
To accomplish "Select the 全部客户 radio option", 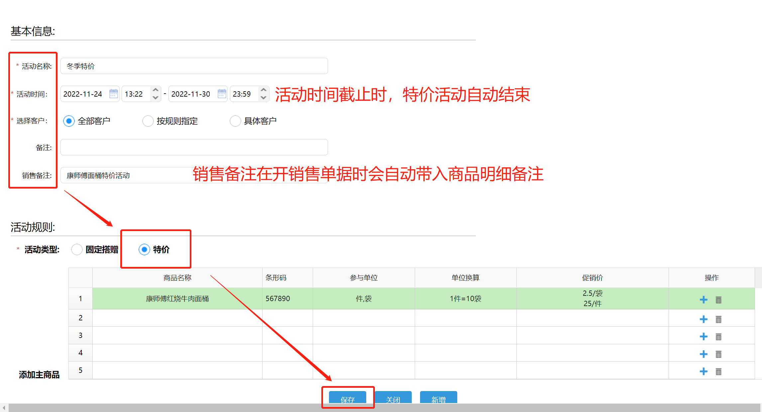I will click(x=69, y=121).
